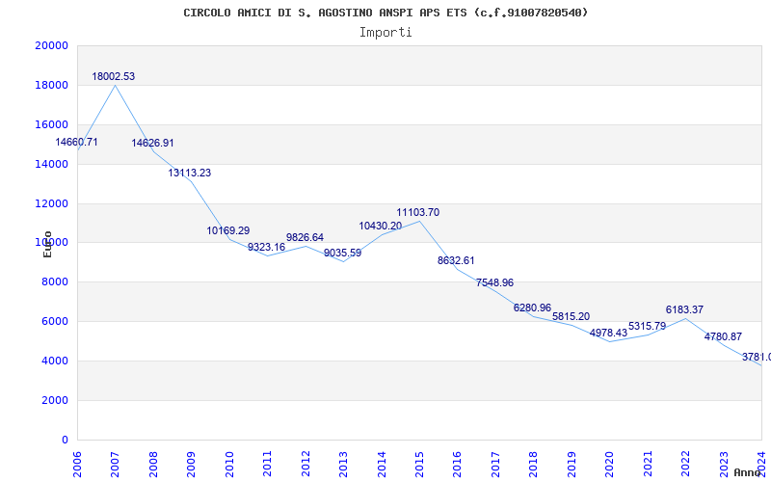
Task: Click the y-axis tick 18000
Action: pyautogui.click(x=51, y=85)
